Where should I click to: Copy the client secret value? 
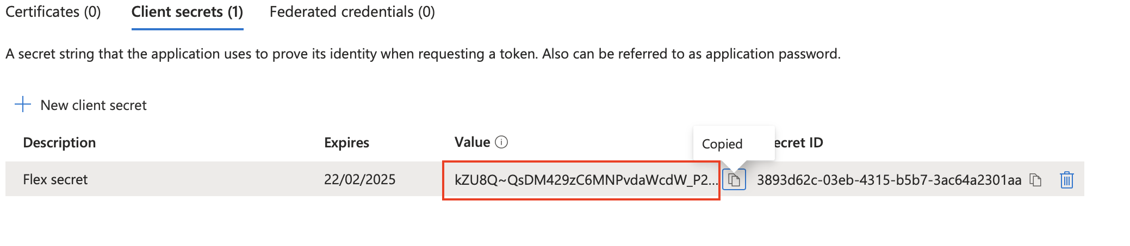(734, 179)
